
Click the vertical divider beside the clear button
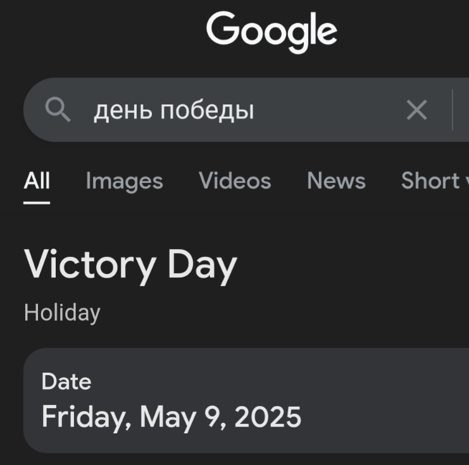453,110
